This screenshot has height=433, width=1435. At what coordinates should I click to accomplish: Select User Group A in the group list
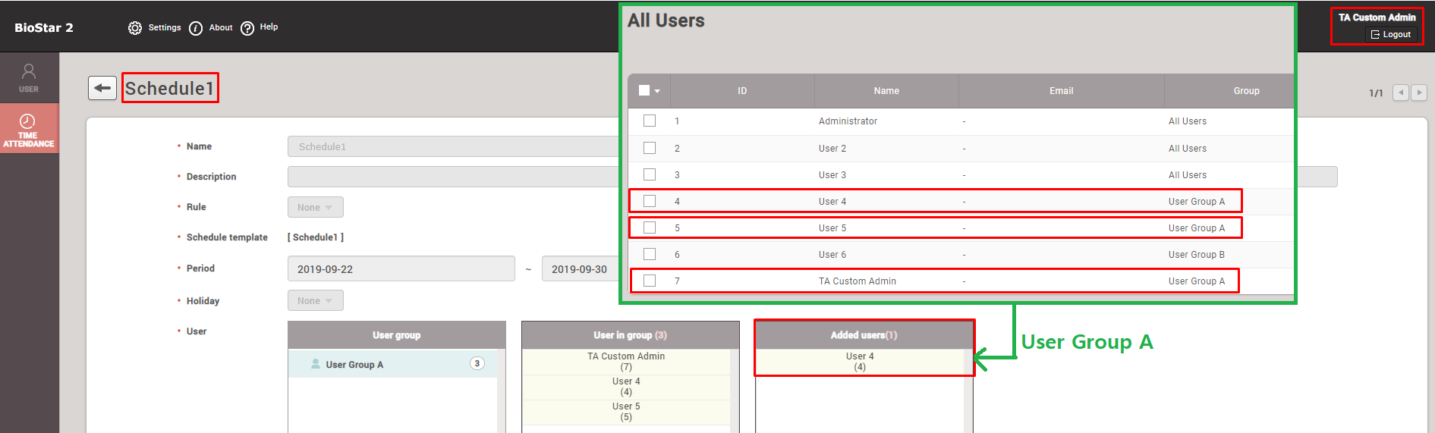[x=354, y=365]
